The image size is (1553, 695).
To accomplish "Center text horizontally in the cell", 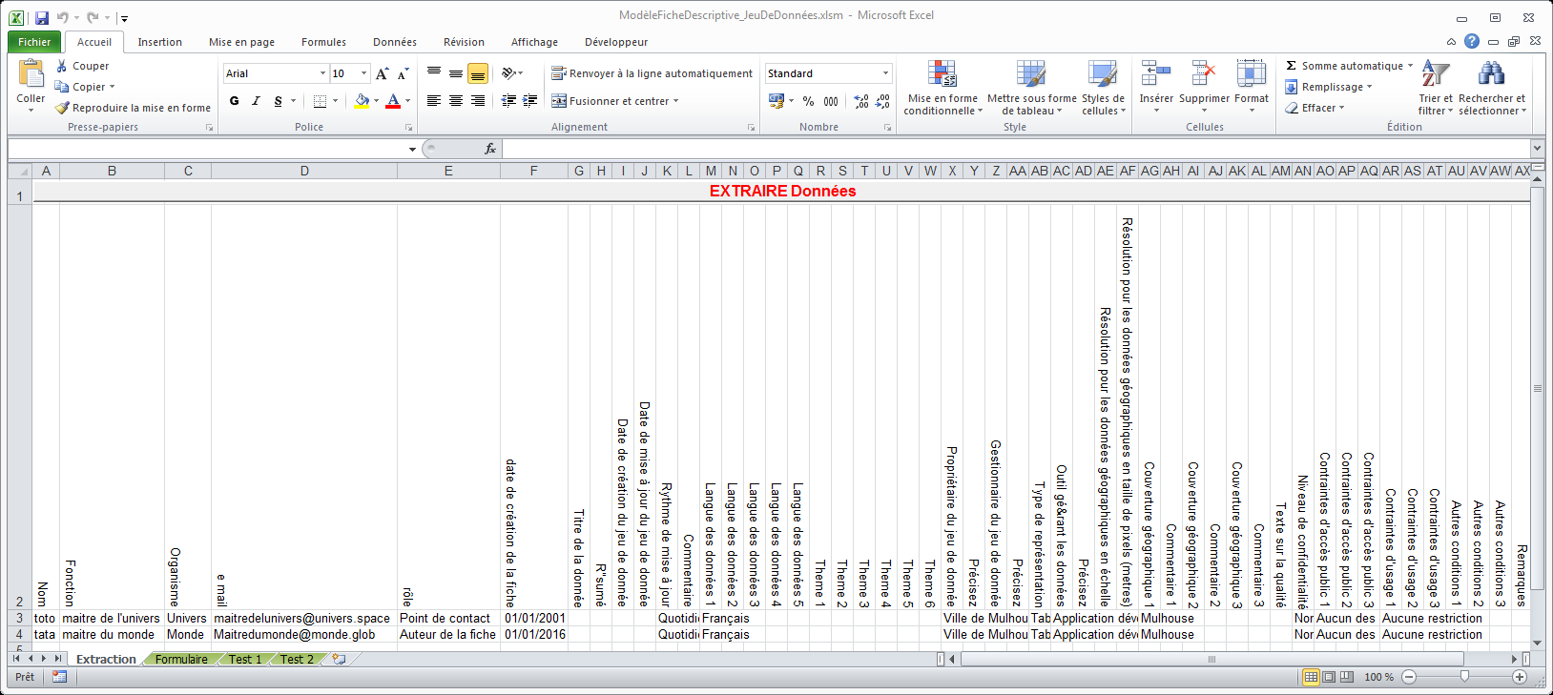I will [x=456, y=101].
